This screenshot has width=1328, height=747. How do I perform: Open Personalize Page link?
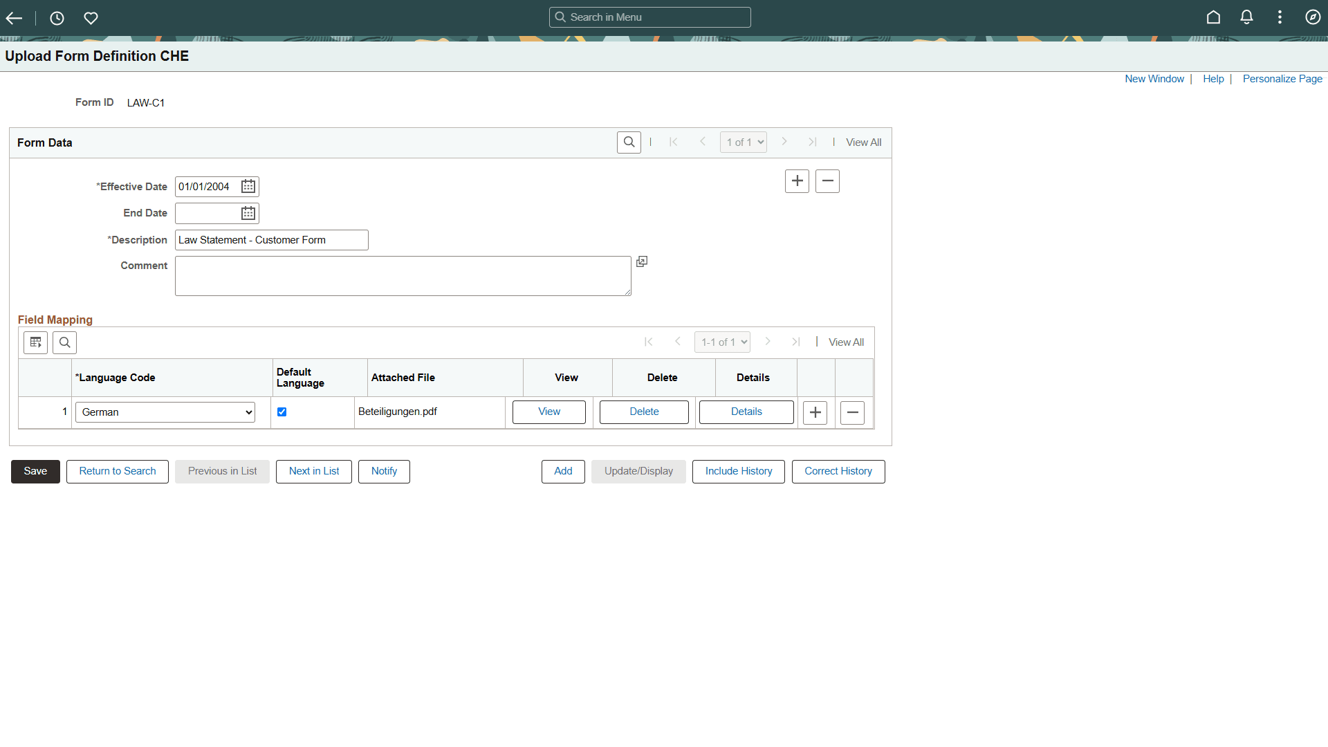click(1282, 79)
